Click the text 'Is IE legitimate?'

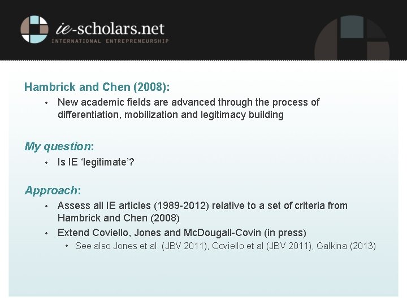pos(96,162)
